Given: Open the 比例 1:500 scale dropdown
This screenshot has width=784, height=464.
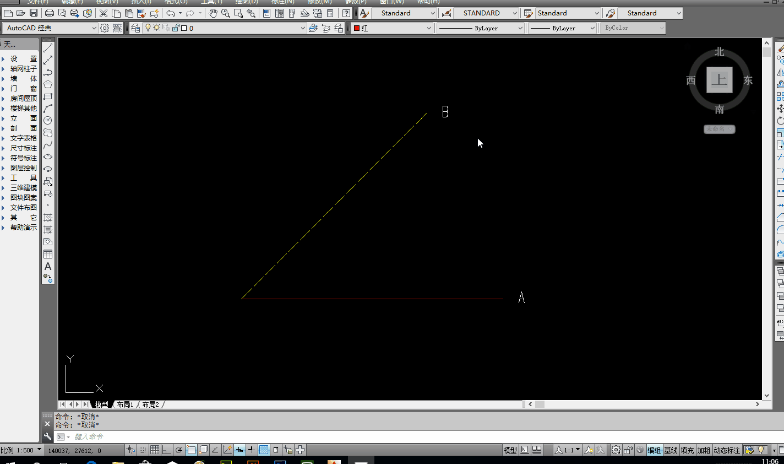Looking at the screenshot, I should pyautogui.click(x=21, y=450).
